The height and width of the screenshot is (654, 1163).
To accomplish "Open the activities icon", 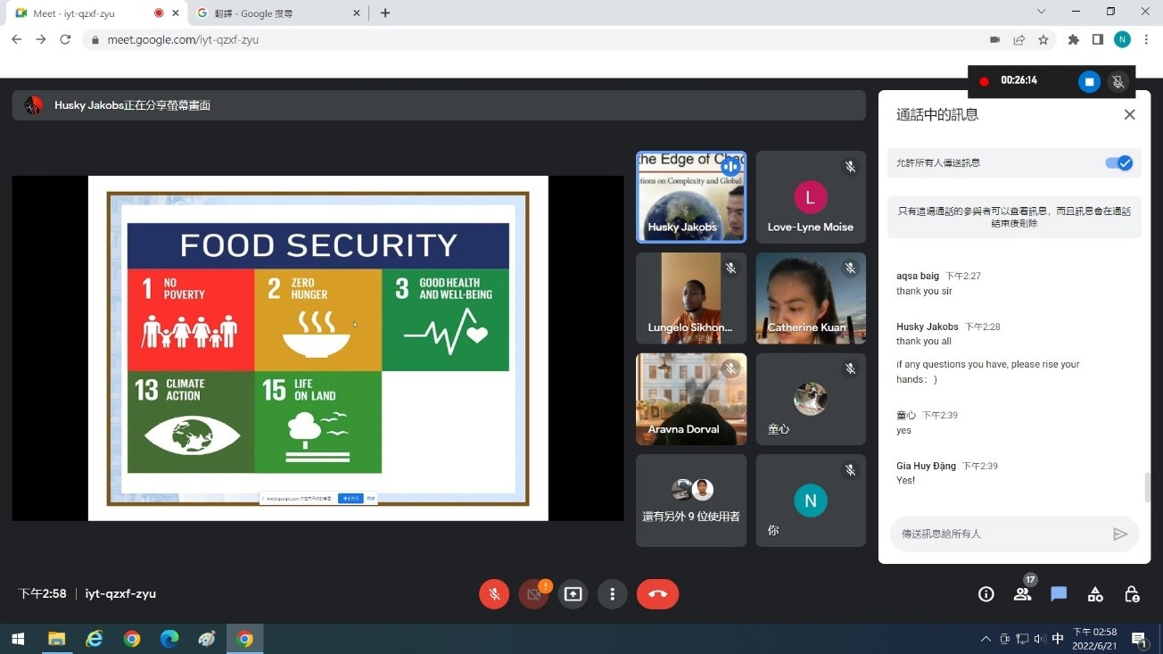I will tap(1095, 594).
